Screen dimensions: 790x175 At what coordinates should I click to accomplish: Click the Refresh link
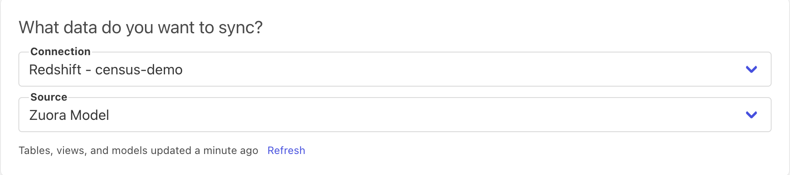click(x=286, y=150)
